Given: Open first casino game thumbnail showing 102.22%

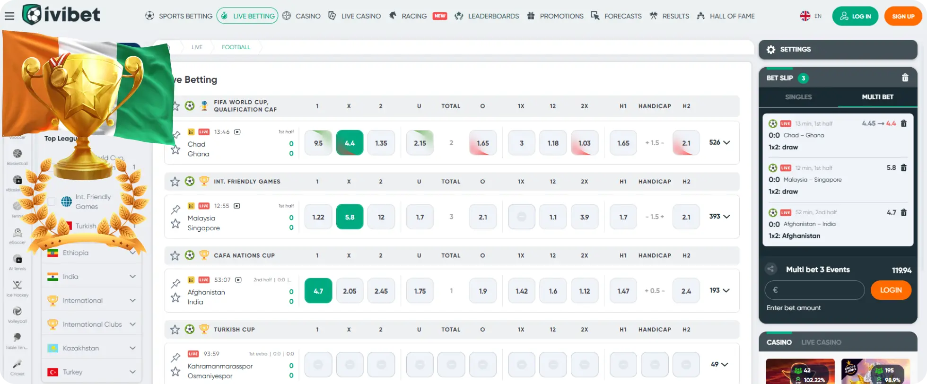Looking at the screenshot, I should (800, 371).
